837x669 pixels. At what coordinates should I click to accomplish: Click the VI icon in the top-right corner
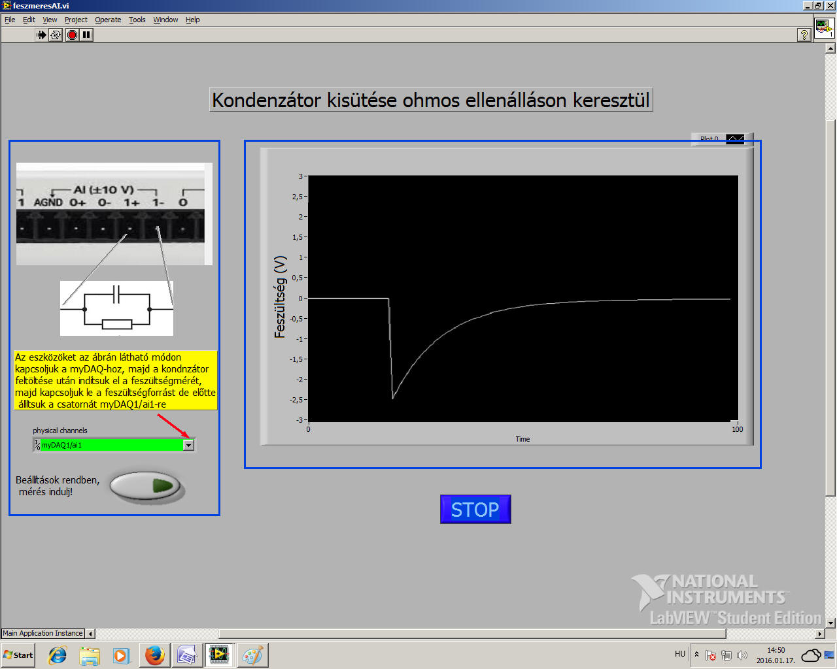[823, 29]
